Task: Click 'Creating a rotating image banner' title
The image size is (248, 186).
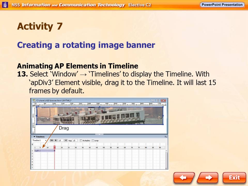Action: pos(86,45)
